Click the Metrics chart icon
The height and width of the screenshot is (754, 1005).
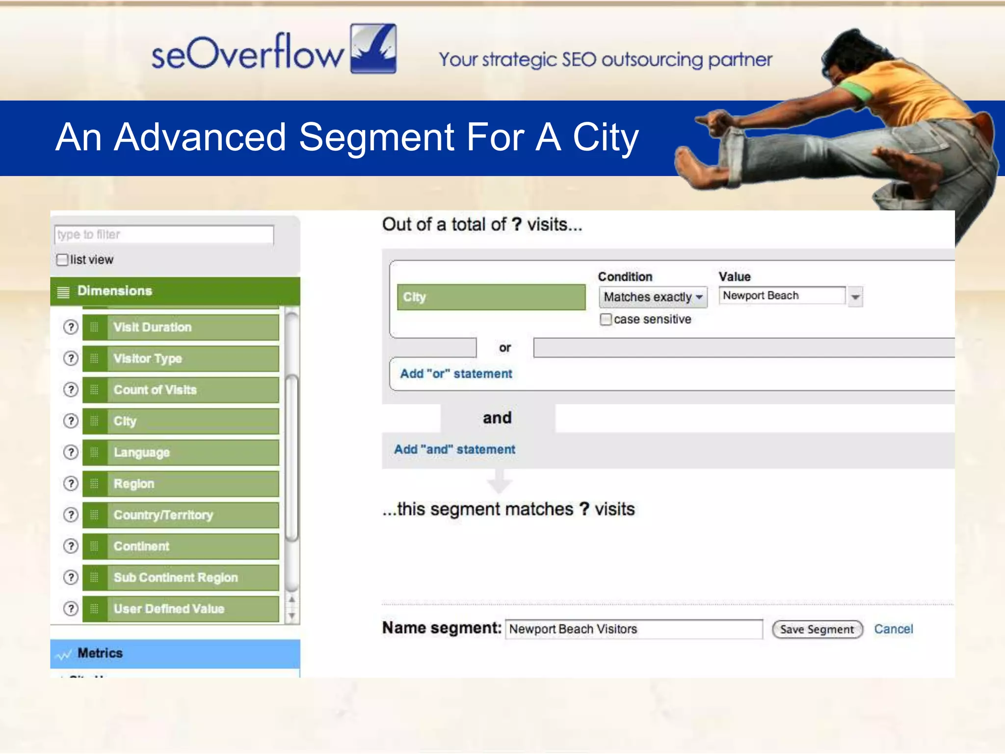pos(64,654)
